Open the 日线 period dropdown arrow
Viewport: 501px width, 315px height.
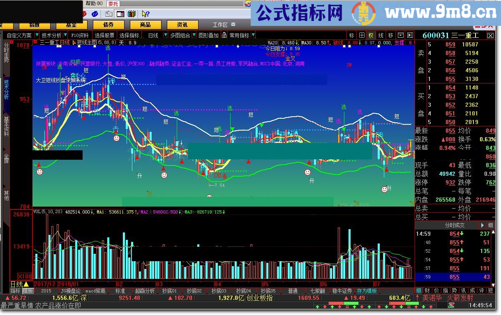pos(166,35)
